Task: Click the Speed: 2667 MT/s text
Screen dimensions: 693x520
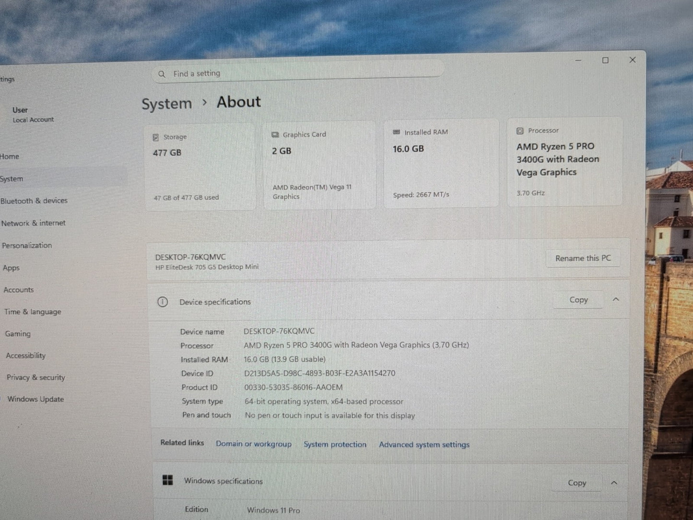Action: (x=421, y=195)
